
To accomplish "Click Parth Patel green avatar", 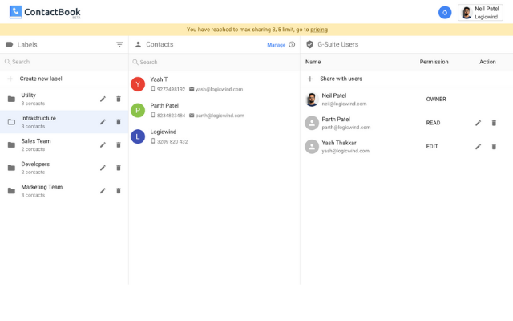I will coord(138,111).
